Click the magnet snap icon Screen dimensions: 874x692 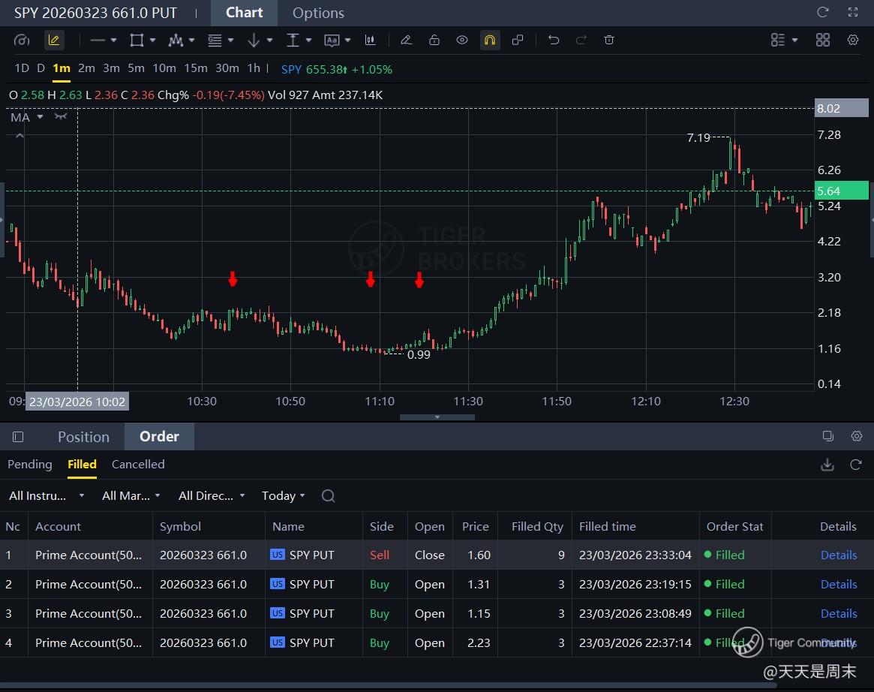coord(490,41)
